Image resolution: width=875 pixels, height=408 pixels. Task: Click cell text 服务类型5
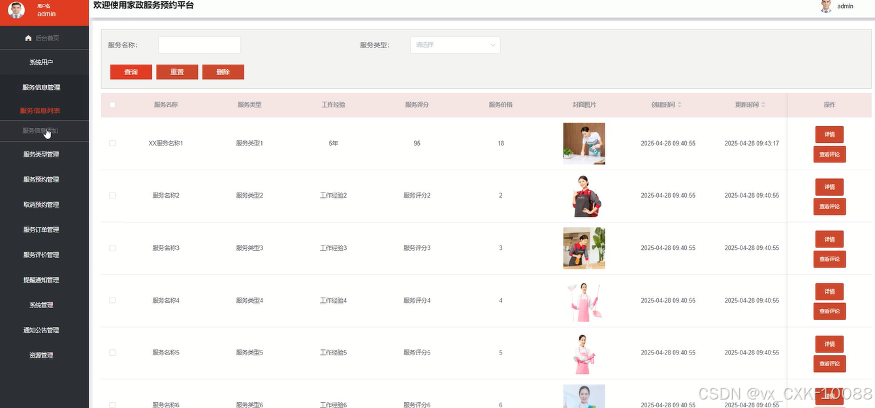(249, 353)
